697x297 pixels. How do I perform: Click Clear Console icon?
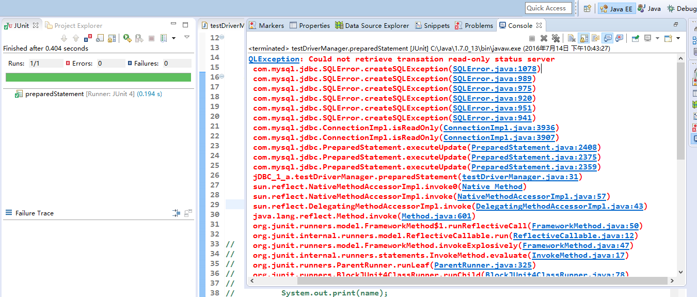click(x=572, y=38)
